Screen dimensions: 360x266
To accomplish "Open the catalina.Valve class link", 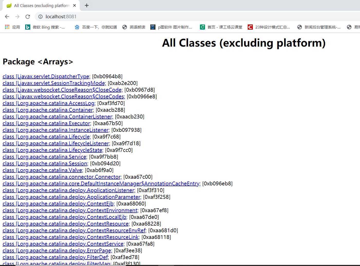I will pos(43,170).
